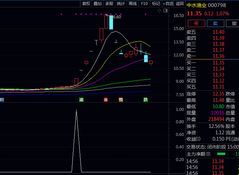This screenshot has height=175, width=239.
Task: Select the 买一 price 11.35
Action: pos(218,63)
